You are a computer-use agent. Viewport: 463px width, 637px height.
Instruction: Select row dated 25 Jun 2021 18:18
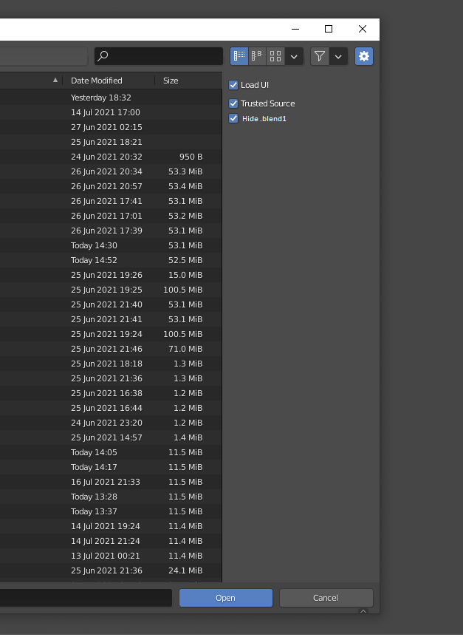111,364
